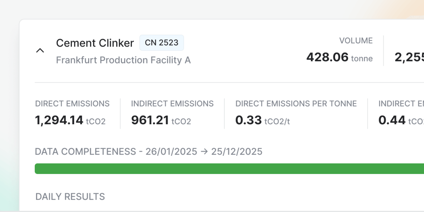Click the DIRECT EMISSIONS column header
The image size is (424, 212).
[72, 103]
